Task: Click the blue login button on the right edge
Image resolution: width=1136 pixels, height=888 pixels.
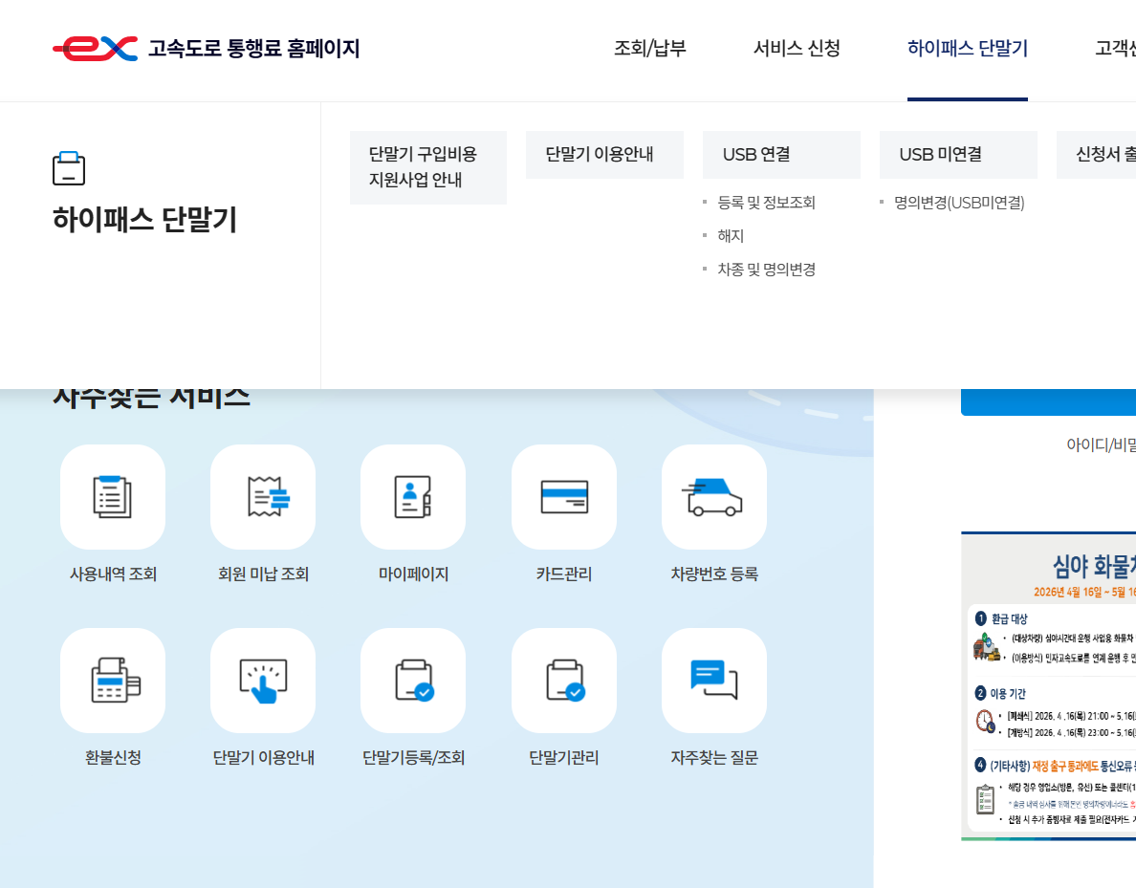Action: tap(1049, 402)
